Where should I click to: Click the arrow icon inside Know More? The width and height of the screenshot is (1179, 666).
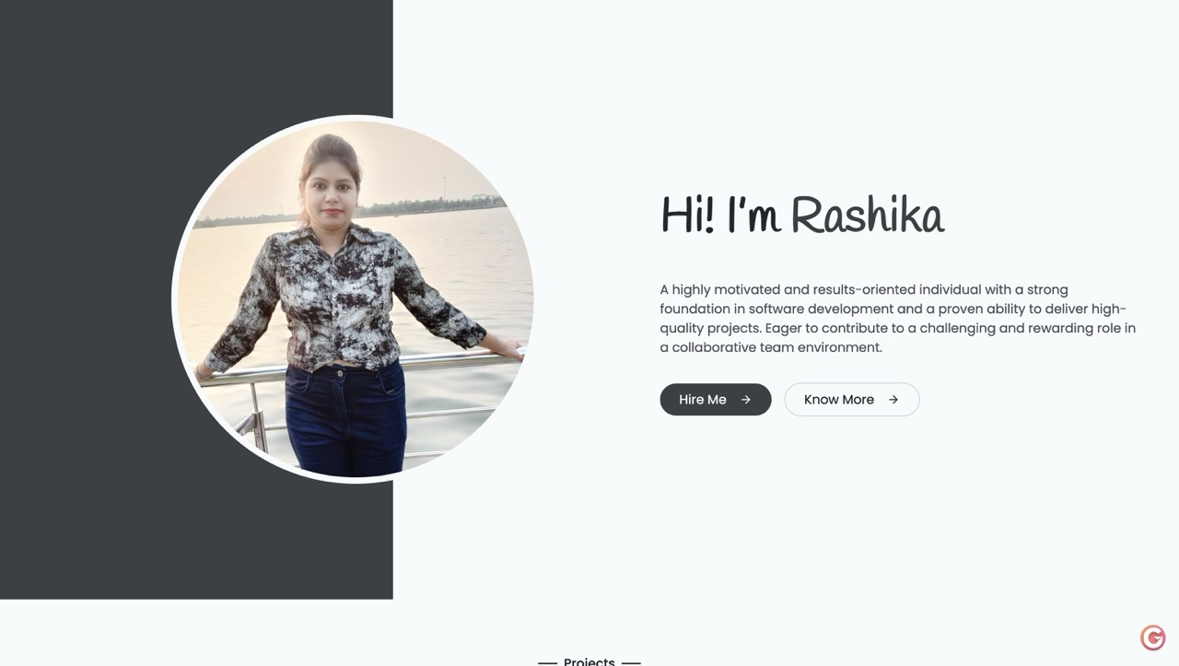tap(893, 400)
